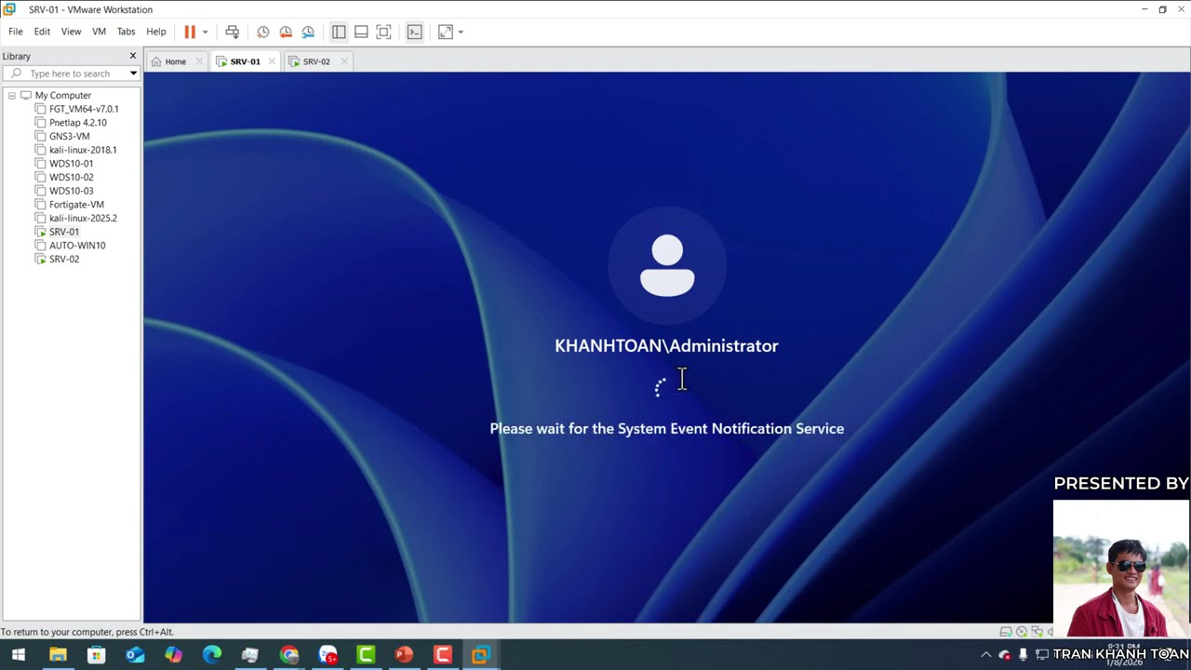
Task: Select WDS10-03 in library
Action: pos(71,191)
